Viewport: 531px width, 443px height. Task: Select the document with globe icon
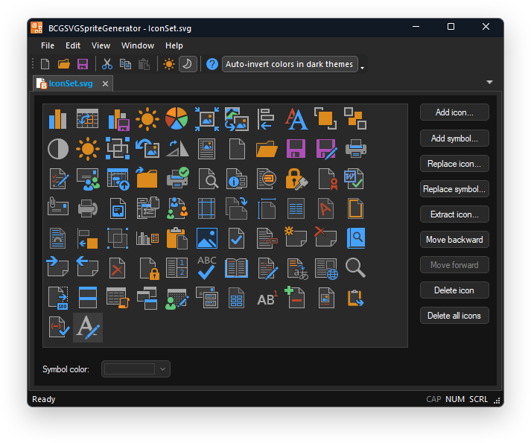click(x=326, y=269)
